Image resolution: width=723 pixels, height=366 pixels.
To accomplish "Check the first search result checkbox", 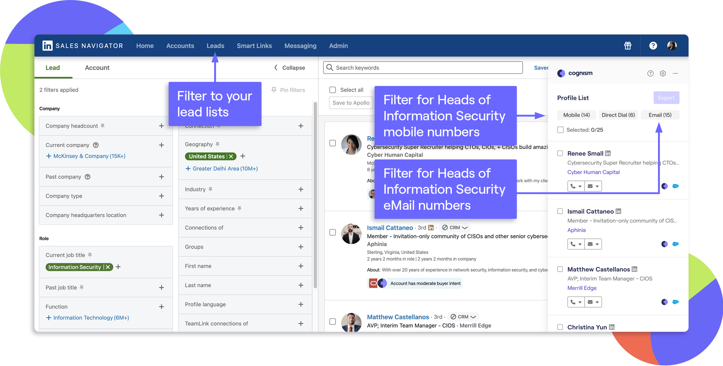I will point(333,143).
